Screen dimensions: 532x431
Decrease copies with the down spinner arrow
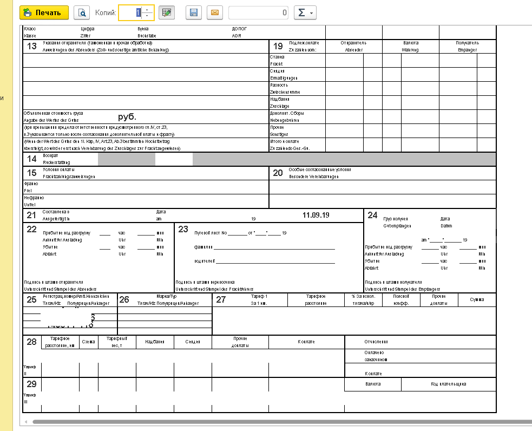point(147,16)
